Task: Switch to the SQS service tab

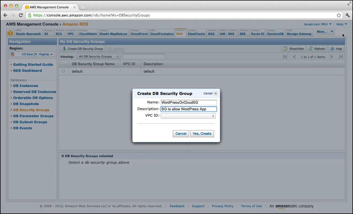Action: click(x=212, y=32)
